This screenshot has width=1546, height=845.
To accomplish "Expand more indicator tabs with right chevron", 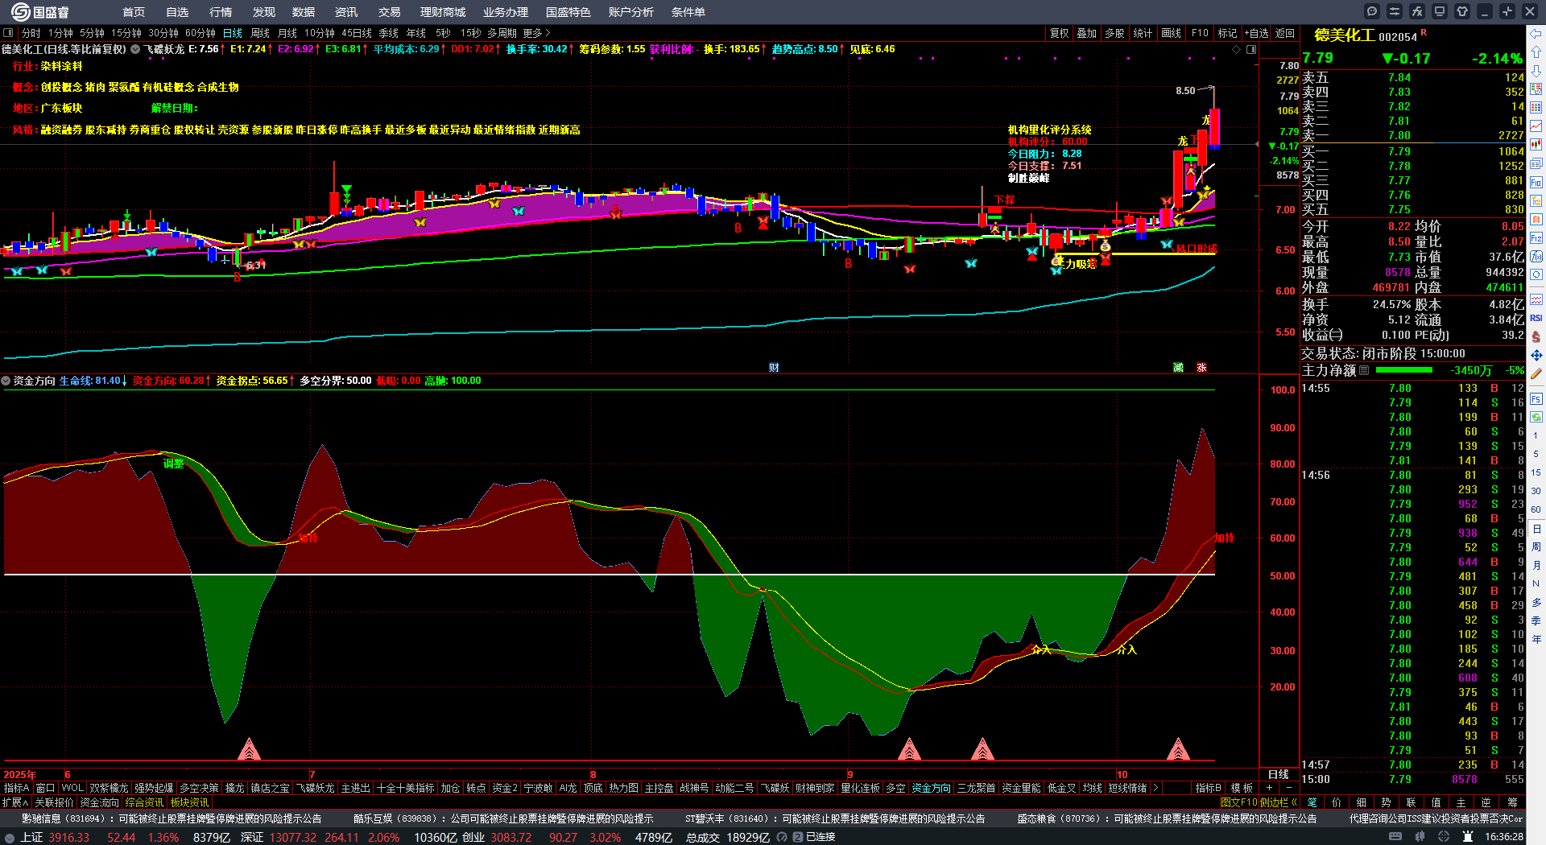I will click(x=1156, y=788).
